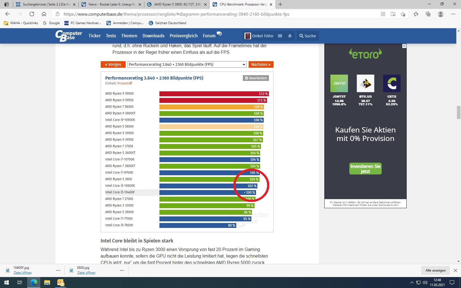Close the downloads bar

click(456, 270)
